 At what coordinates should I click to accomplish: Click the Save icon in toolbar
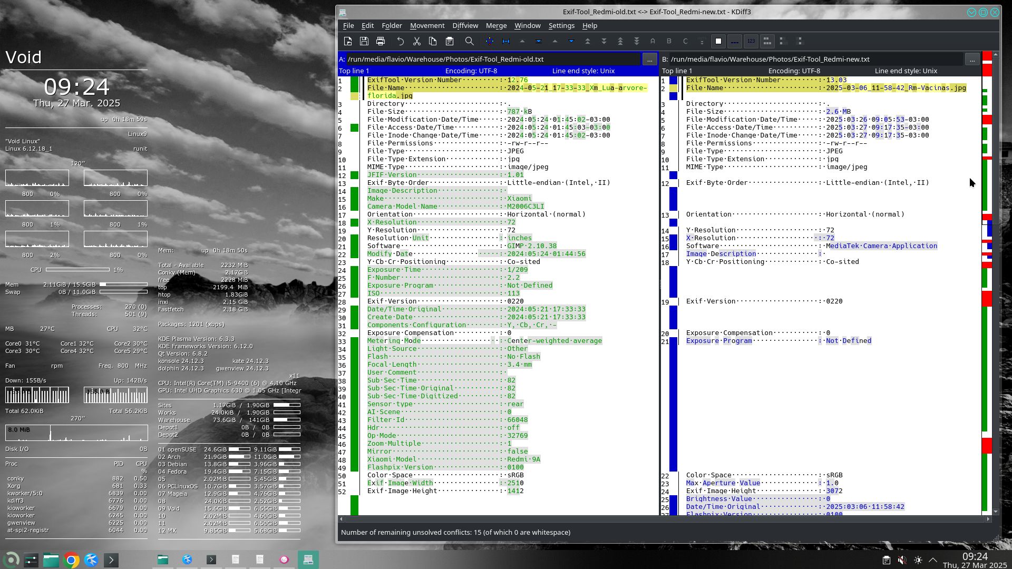pos(364,41)
